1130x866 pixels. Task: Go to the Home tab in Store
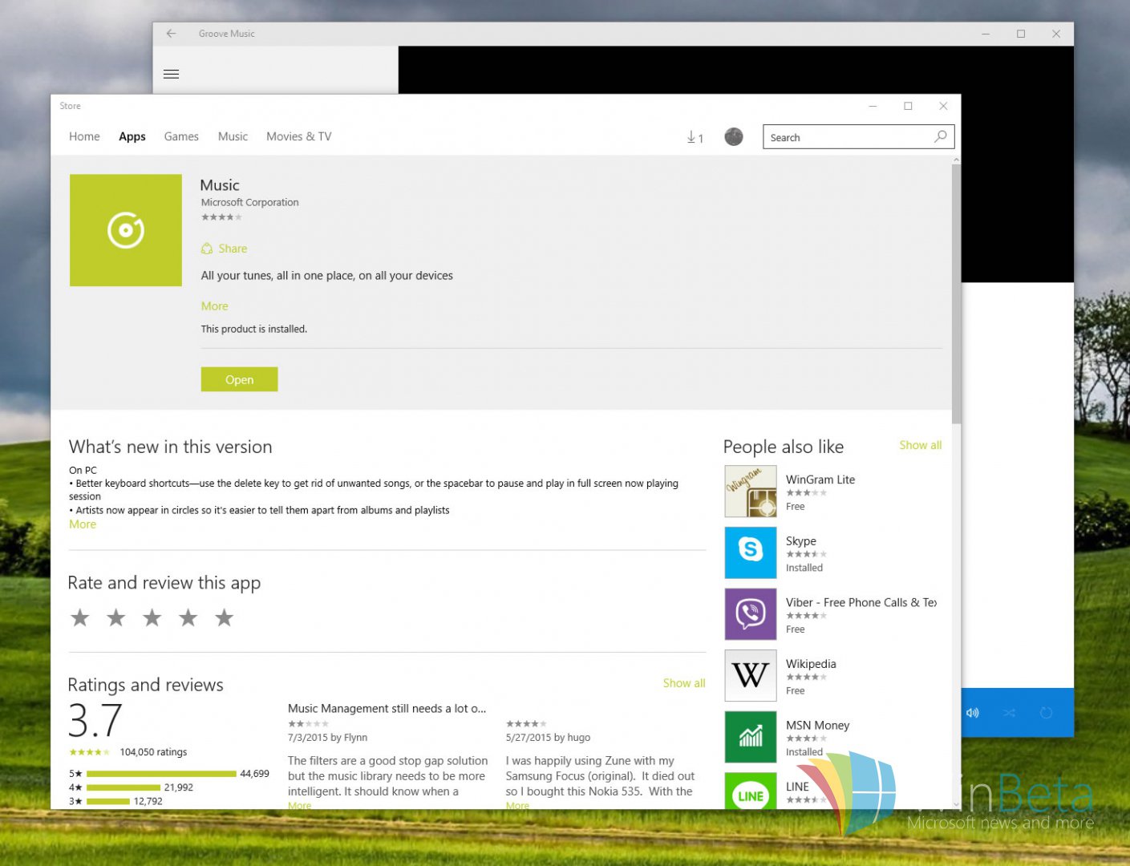click(84, 136)
